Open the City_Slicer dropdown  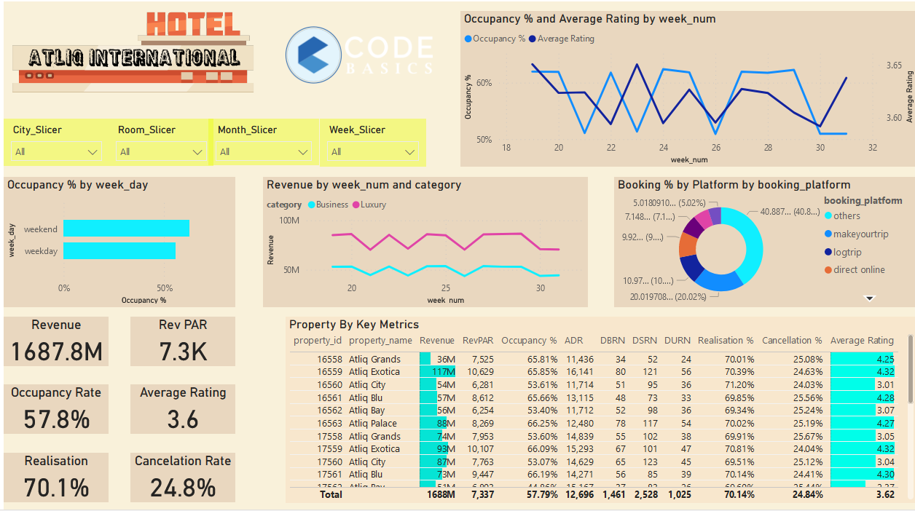pos(93,152)
